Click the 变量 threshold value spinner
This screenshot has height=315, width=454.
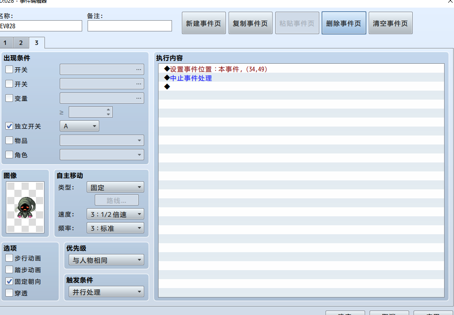(x=91, y=112)
